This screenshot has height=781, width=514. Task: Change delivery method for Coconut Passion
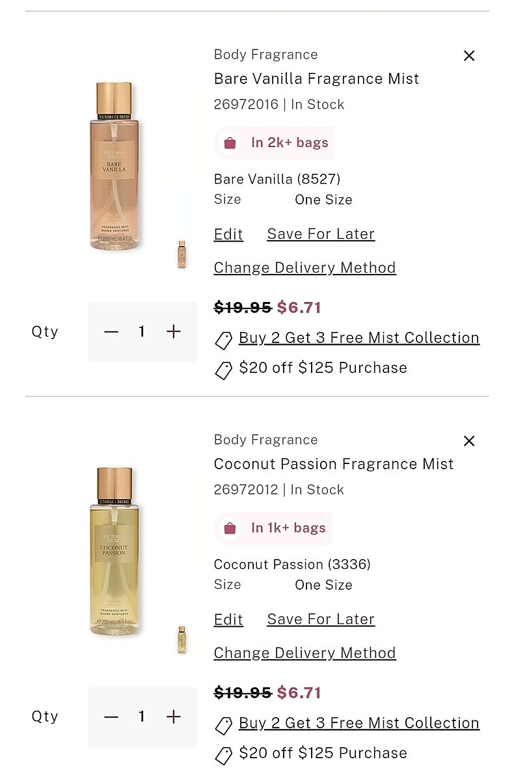(x=304, y=653)
